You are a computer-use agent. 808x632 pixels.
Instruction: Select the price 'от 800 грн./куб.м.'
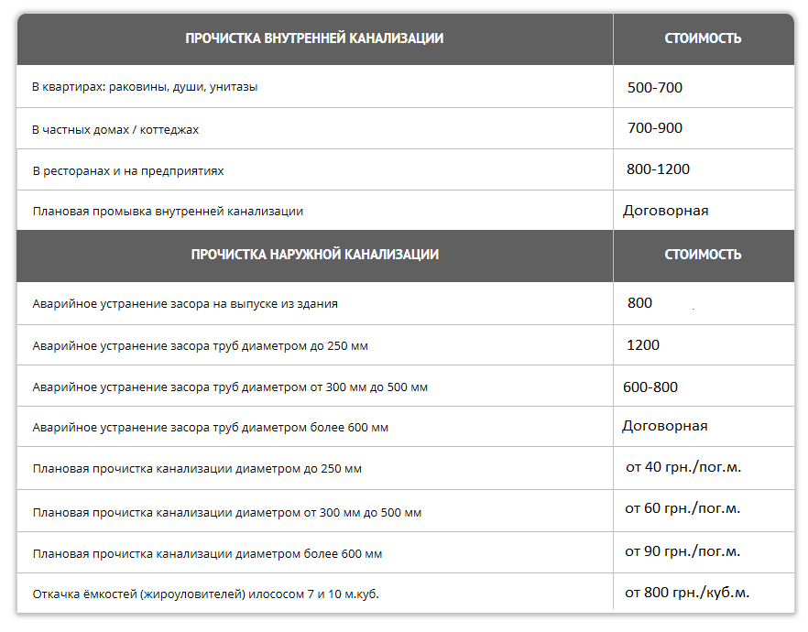[687, 593]
